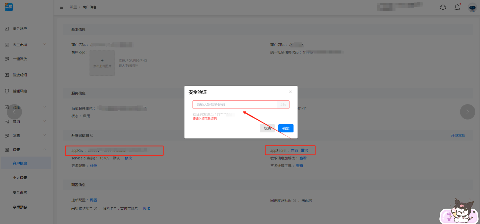
Task: Select 余额预警 submenu item
Action: coord(20,207)
